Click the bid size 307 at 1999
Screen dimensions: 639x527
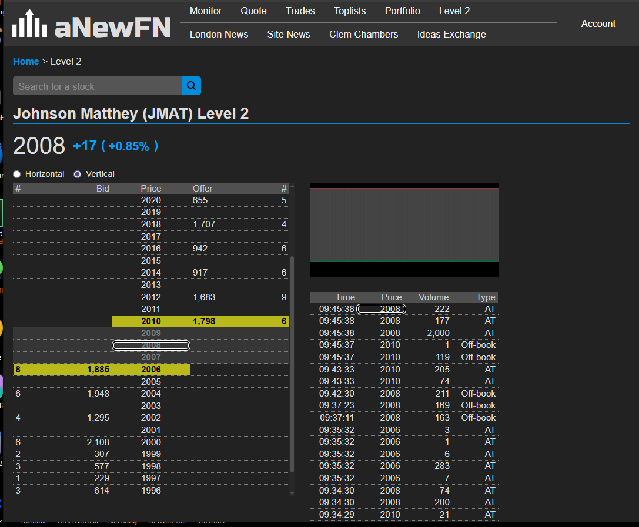pyautogui.click(x=102, y=454)
